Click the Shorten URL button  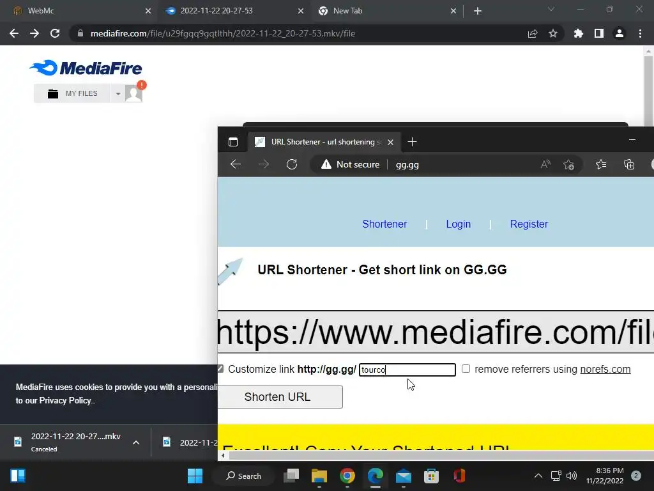point(280,396)
